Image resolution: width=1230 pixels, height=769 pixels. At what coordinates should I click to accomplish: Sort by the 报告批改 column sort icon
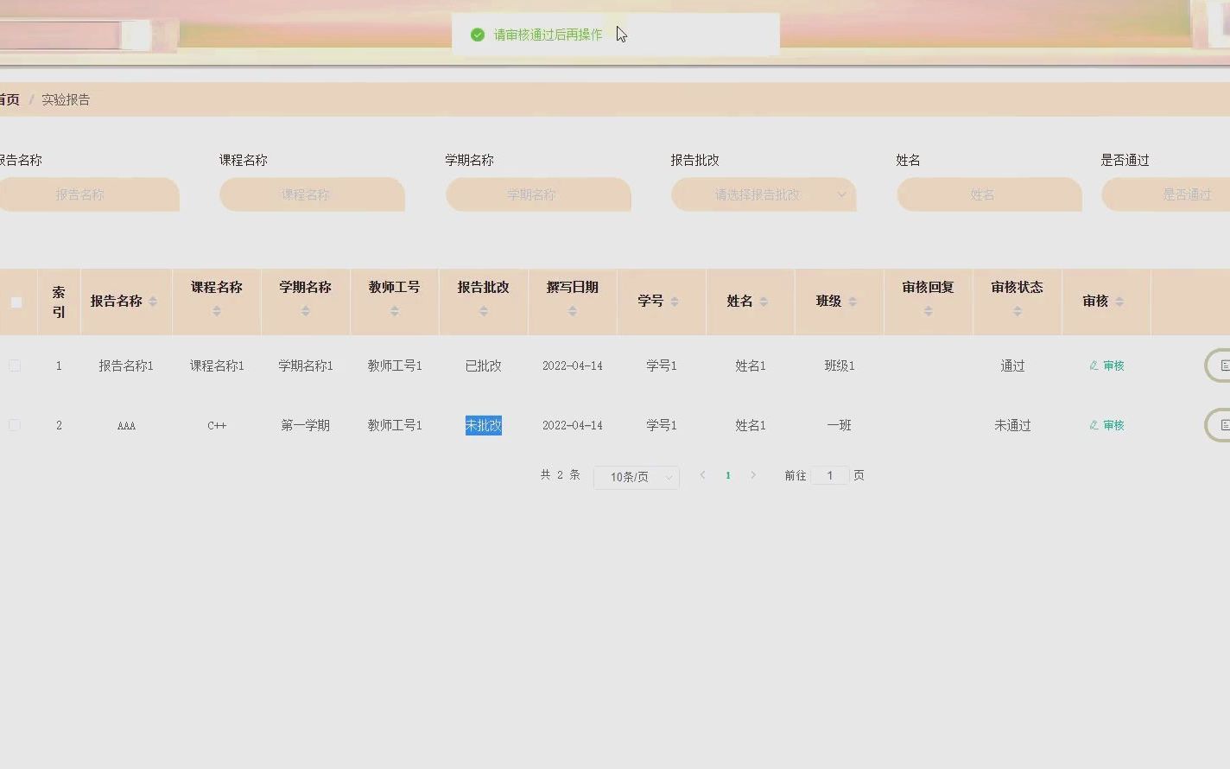point(484,311)
